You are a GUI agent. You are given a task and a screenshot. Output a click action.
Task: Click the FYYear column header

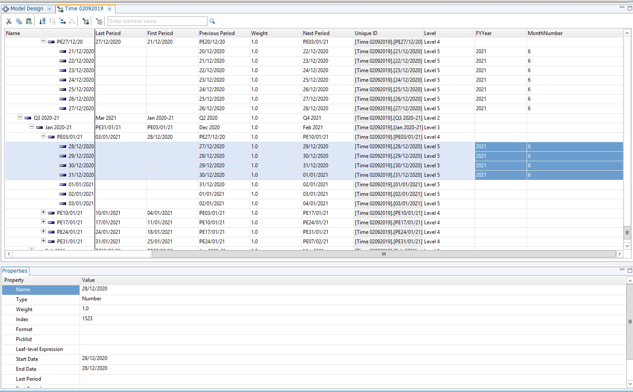coord(484,33)
